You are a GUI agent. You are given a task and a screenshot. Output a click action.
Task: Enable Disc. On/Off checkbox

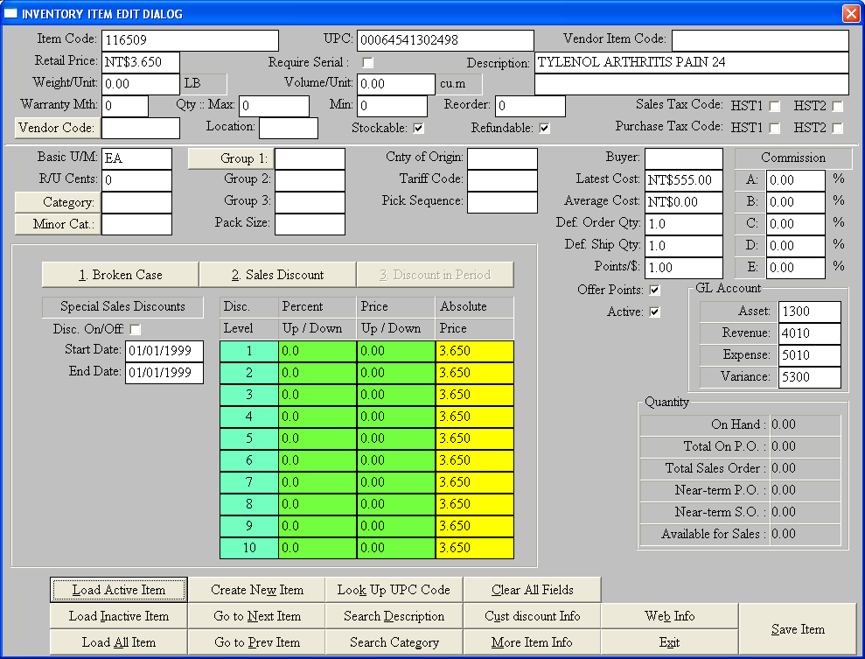(x=136, y=329)
